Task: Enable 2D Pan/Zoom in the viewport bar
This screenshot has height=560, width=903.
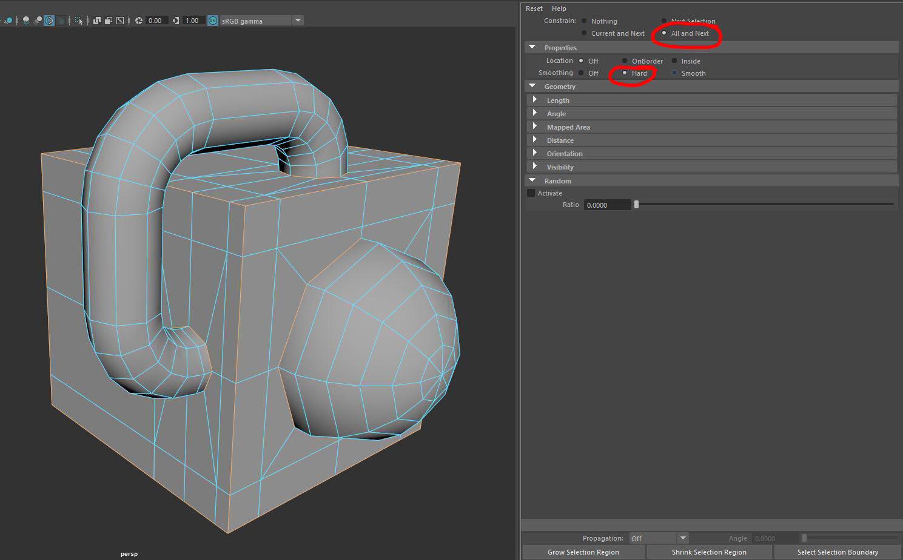Action: [49, 20]
